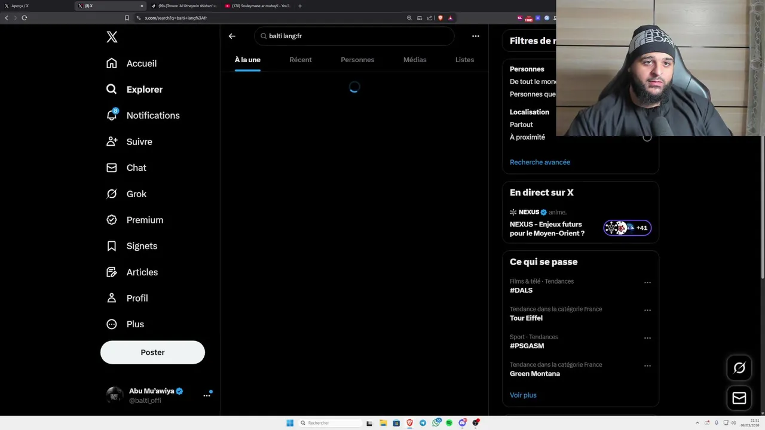This screenshot has height=430, width=765.
Task: Switch to the Listes tab
Action: tap(464, 60)
